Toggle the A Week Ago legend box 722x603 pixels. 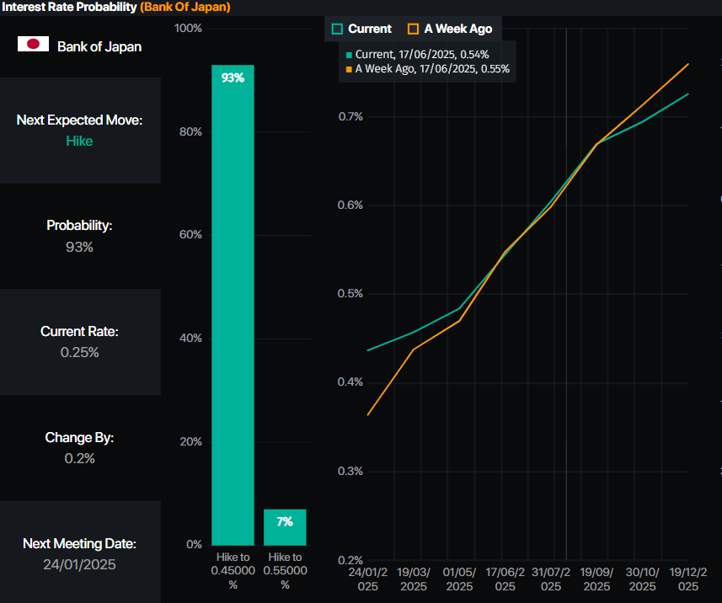point(413,29)
